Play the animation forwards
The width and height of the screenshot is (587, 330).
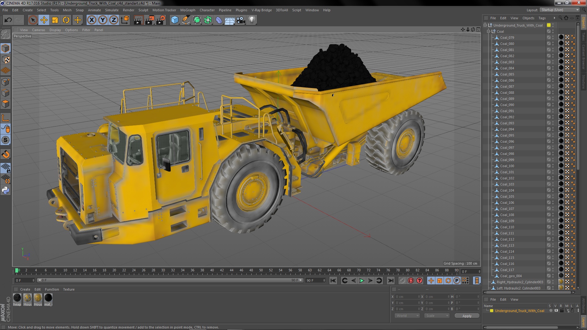tap(362, 280)
